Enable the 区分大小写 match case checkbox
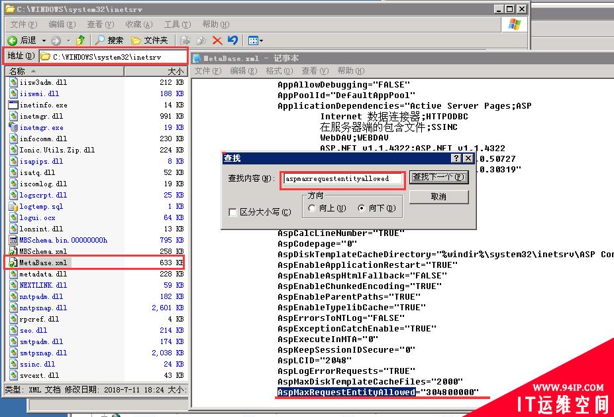614x417 pixels. (x=232, y=212)
